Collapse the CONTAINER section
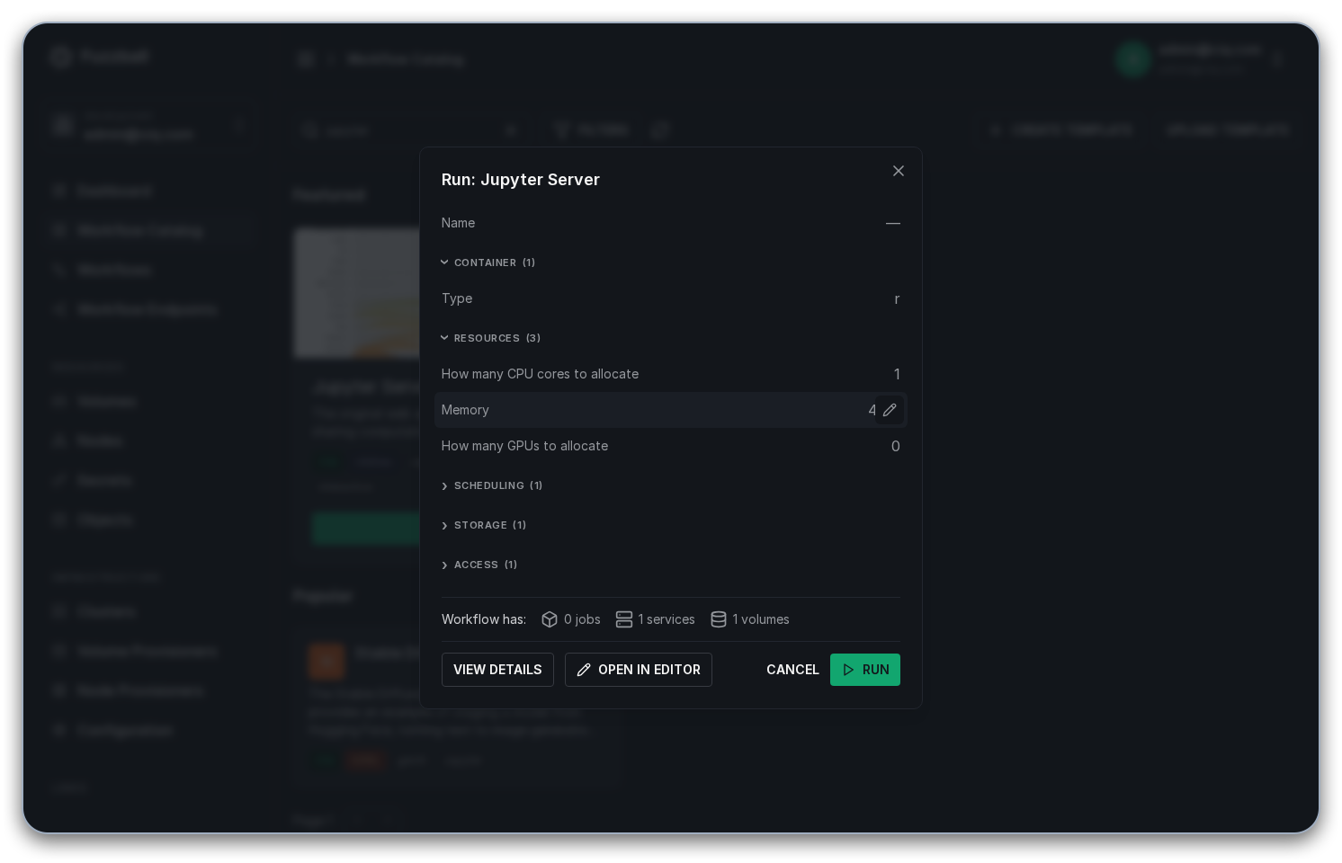Screen dimensions: 1342x863 [x=488, y=262]
